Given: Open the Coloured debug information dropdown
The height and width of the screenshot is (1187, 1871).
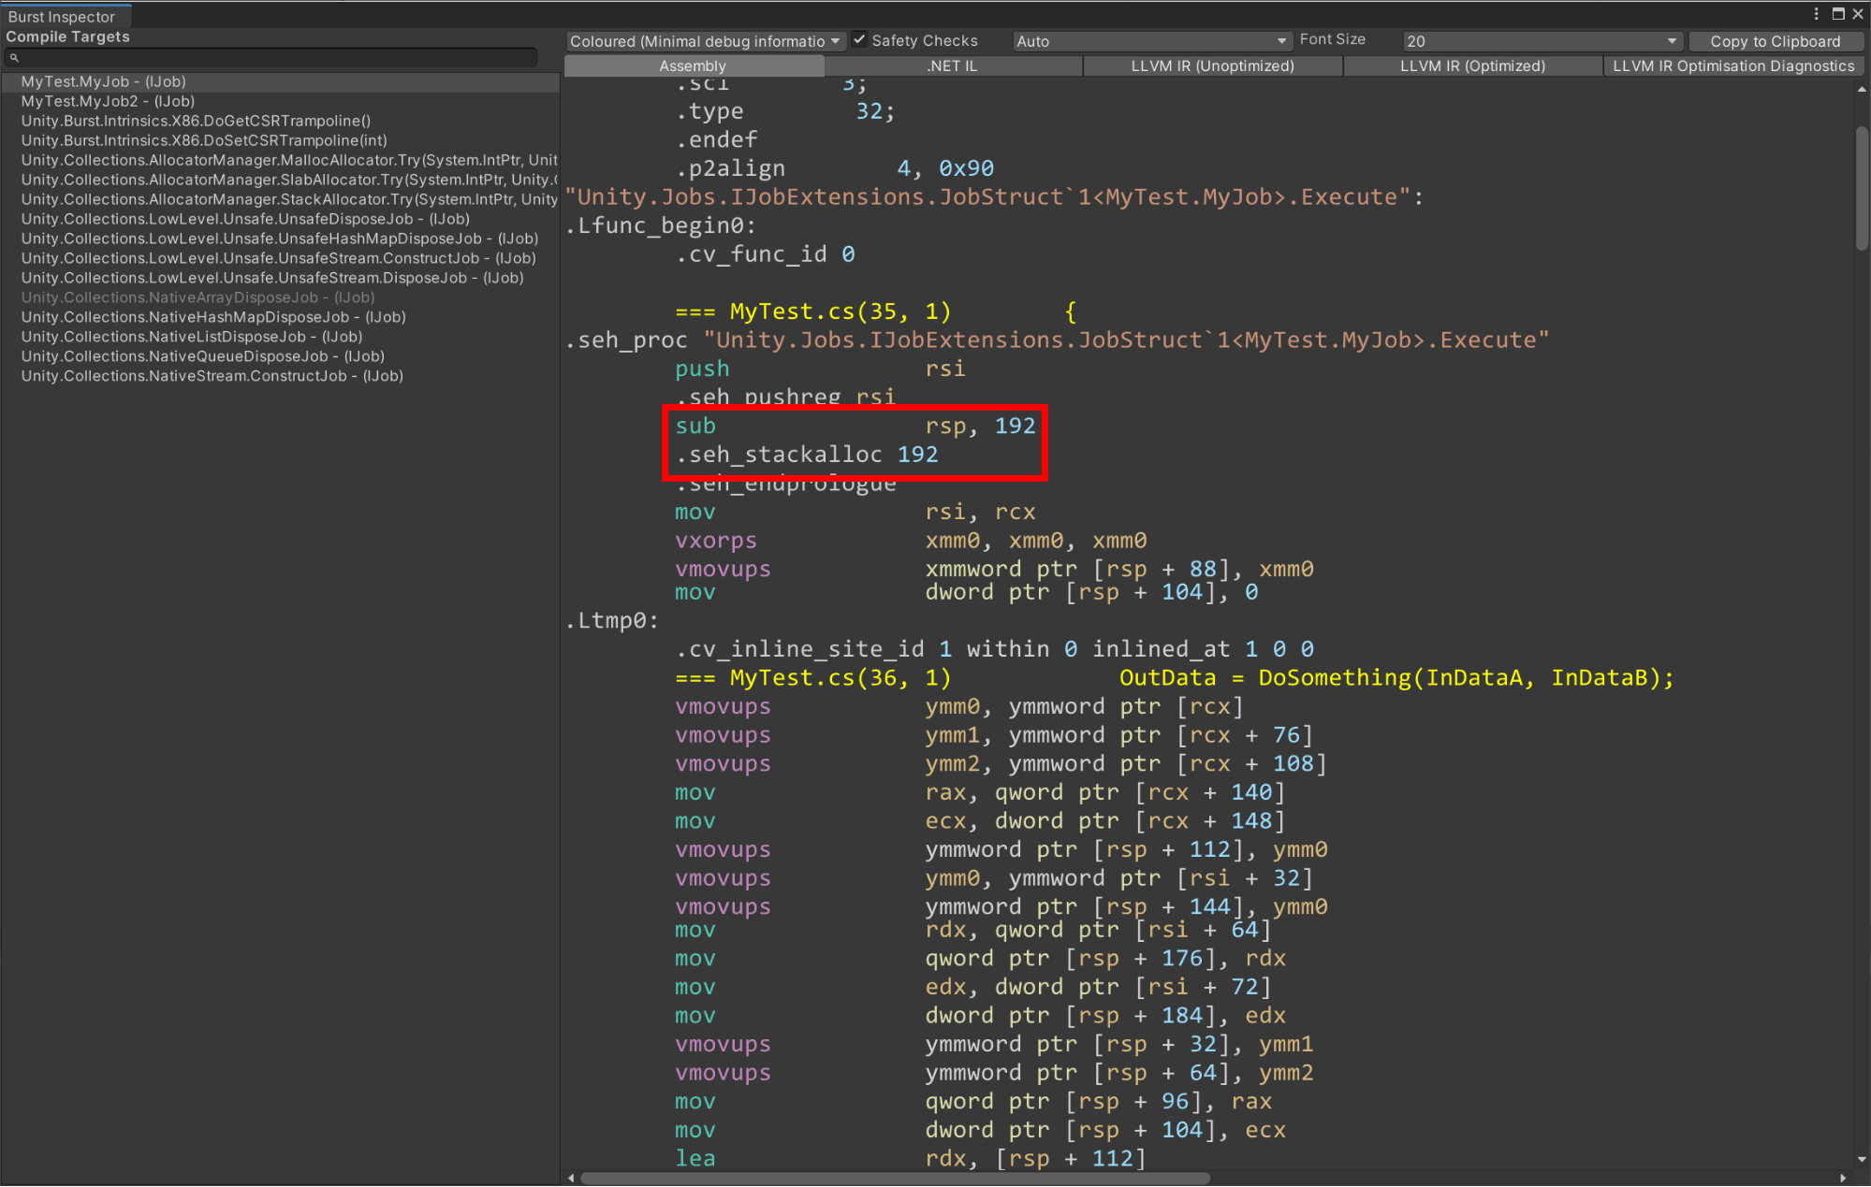Looking at the screenshot, I should 705,41.
